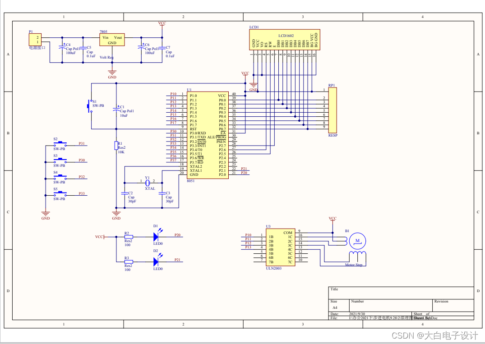Click net label P30 beside switch S3
485x344 pixels.
82,160
